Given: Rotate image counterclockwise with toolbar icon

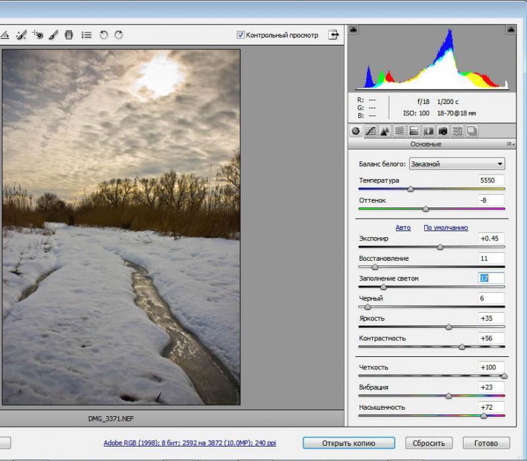Looking at the screenshot, I should (103, 35).
